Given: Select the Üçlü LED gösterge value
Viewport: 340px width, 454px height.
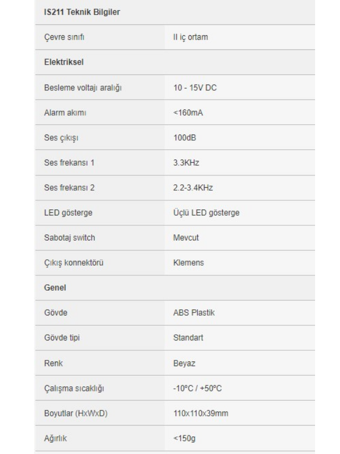Looking at the screenshot, I should [x=206, y=213].
